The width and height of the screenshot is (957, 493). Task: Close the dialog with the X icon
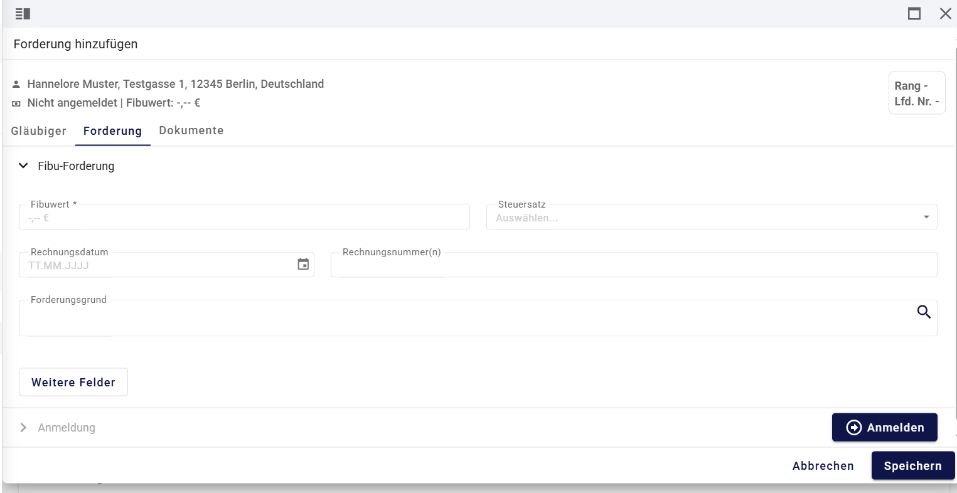pyautogui.click(x=945, y=14)
